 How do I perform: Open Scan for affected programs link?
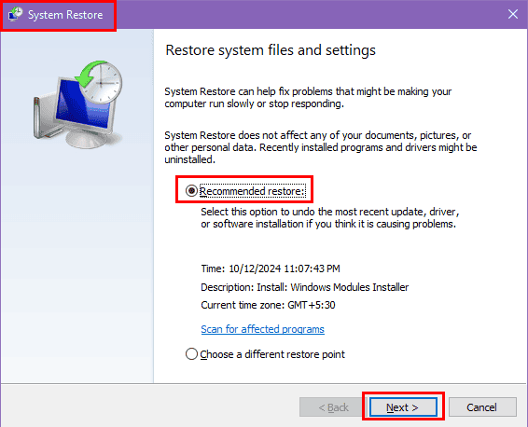(262, 329)
